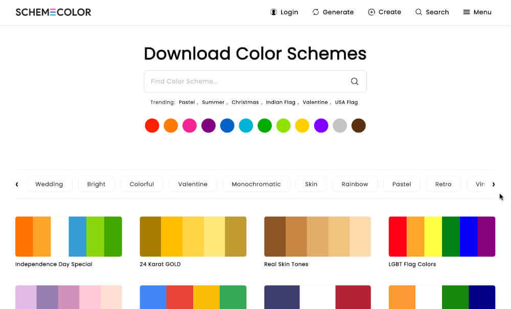Click the SCHEMECOLOR logo
The image size is (511, 309).
coord(53,11)
